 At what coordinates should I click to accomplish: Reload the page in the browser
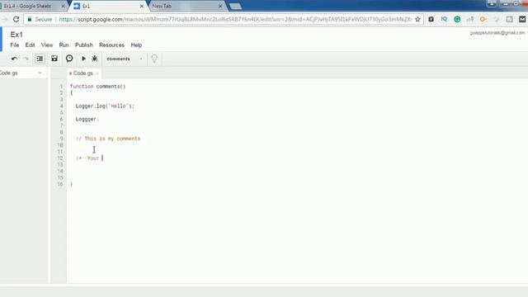click(x=16, y=19)
